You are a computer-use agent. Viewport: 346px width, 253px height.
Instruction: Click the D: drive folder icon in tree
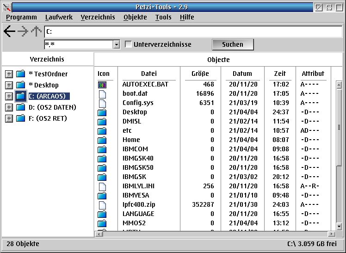[21, 107]
